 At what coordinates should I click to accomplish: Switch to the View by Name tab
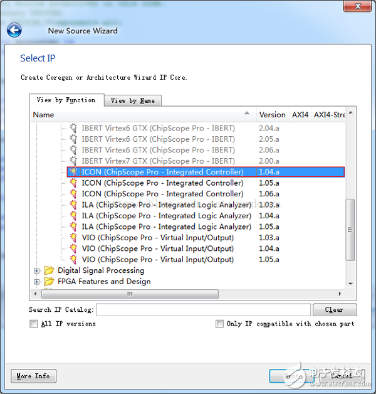(x=132, y=100)
